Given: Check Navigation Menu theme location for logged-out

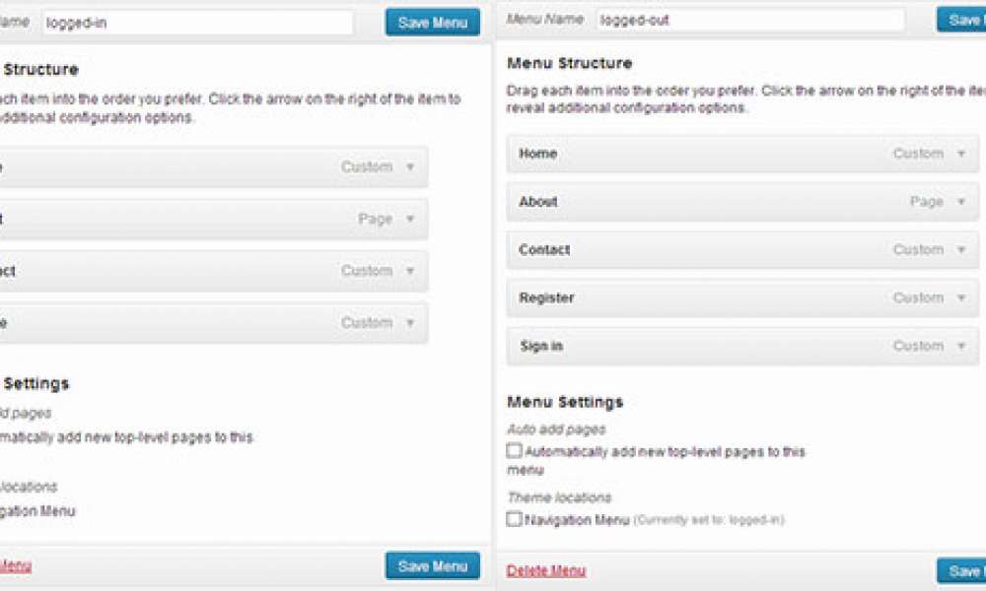Looking at the screenshot, I should pyautogui.click(x=514, y=519).
